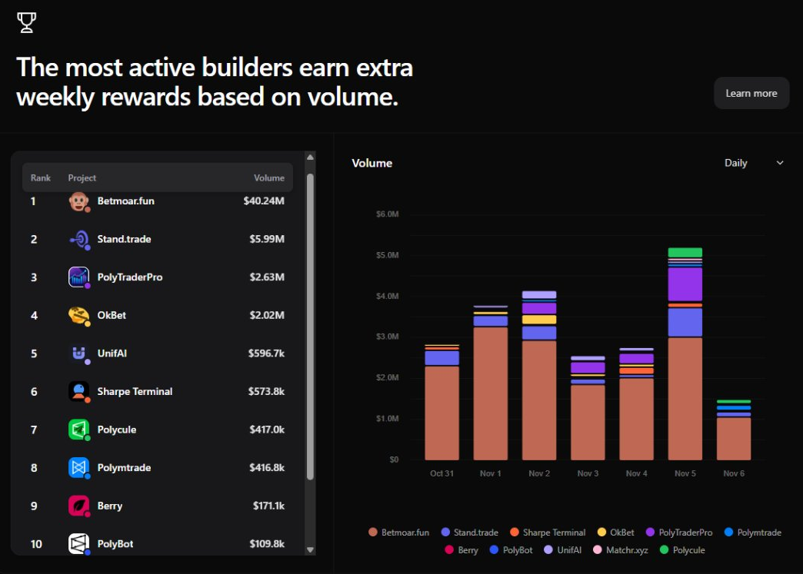Click the Berry leaf icon
This screenshot has height=574, width=803.
click(78, 506)
